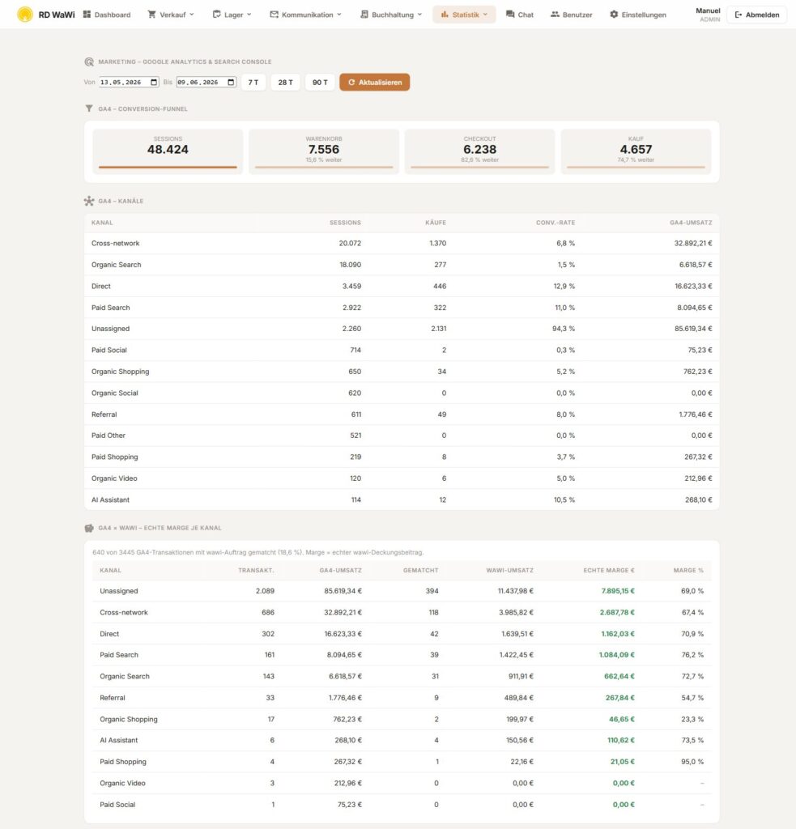Click the Checkout progress bar in funnel

coord(479,167)
